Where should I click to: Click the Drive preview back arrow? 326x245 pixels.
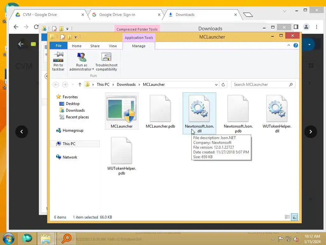click(21, 44)
